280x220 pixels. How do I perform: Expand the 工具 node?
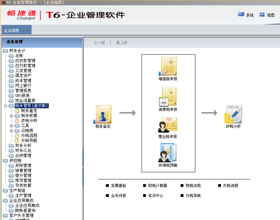tap(12, 126)
